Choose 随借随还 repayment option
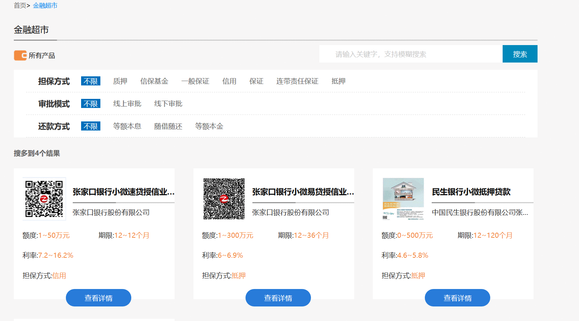 [168, 126]
